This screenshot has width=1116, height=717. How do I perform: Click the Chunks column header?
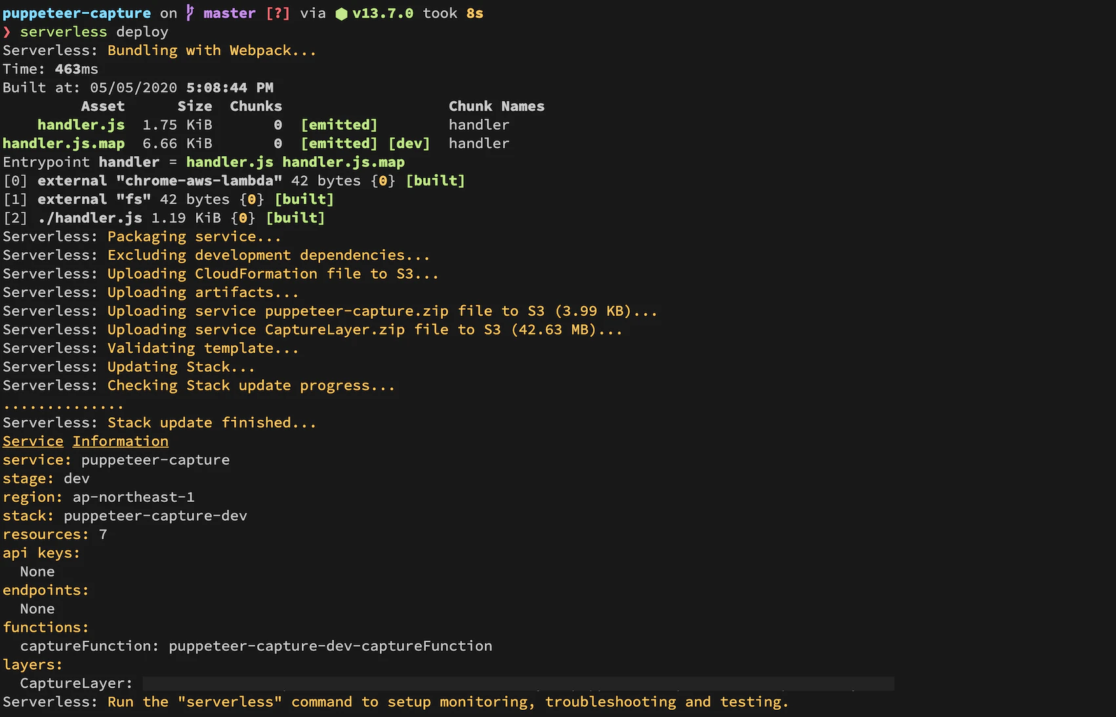(256, 106)
